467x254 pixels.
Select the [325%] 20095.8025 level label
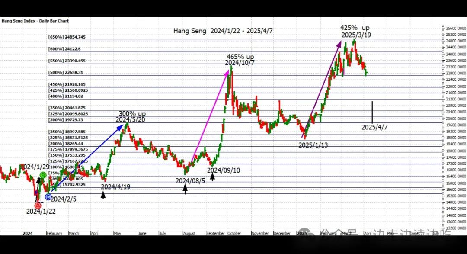click(x=68, y=114)
